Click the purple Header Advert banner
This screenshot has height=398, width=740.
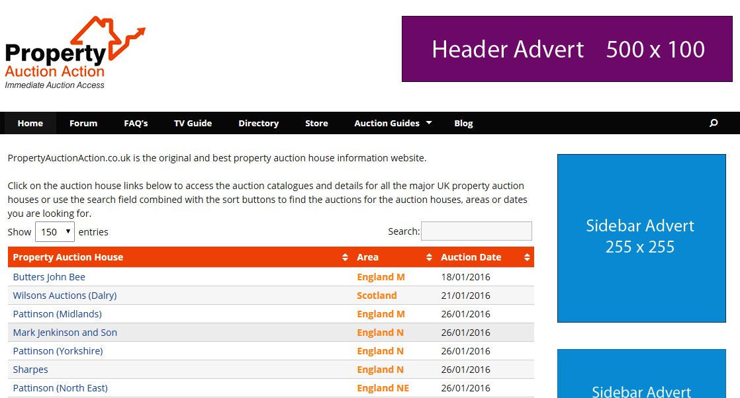[x=567, y=49]
